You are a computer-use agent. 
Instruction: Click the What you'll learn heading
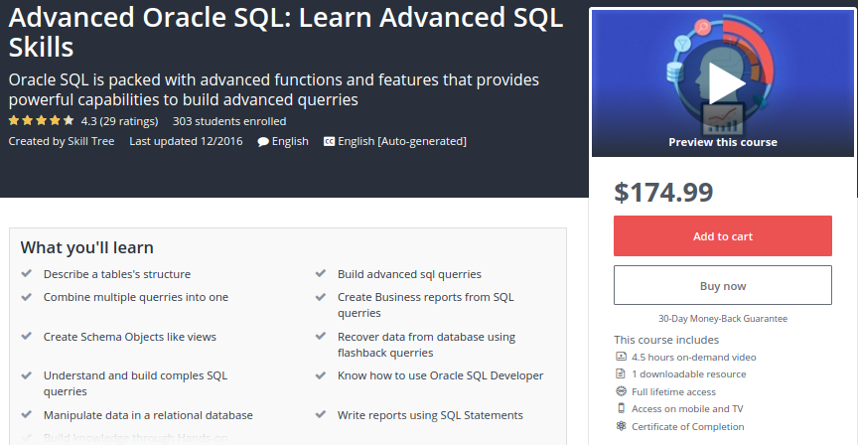(x=87, y=248)
